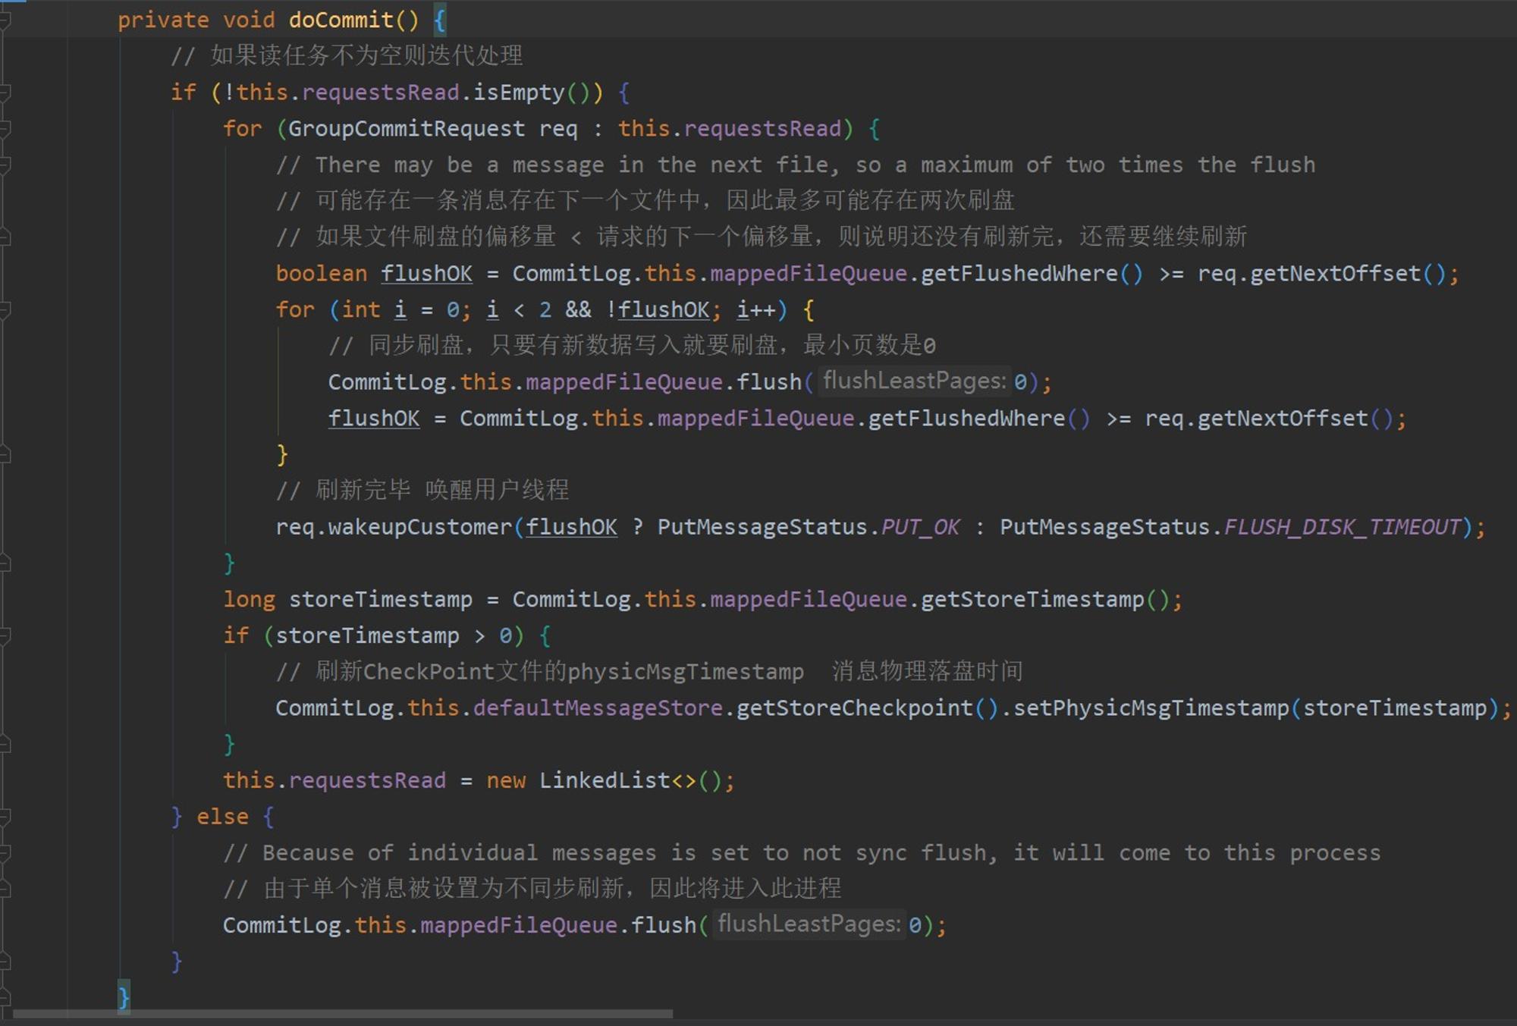Viewport: 1517px width, 1026px height.
Task: Click mappedFileQueue in the else block
Action: coord(519,926)
